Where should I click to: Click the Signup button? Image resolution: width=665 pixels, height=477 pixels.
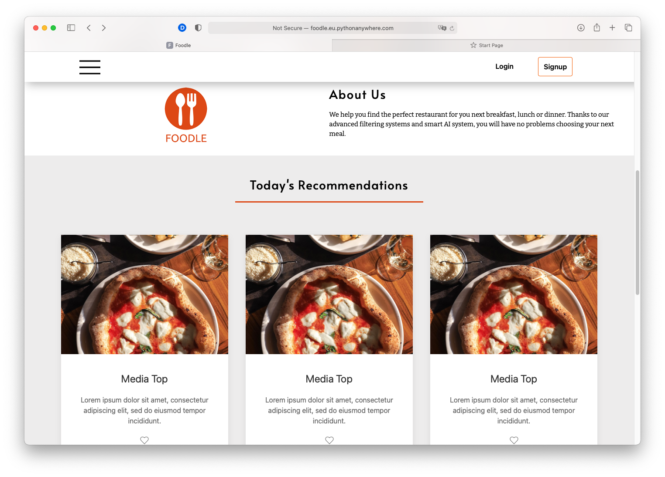(555, 67)
